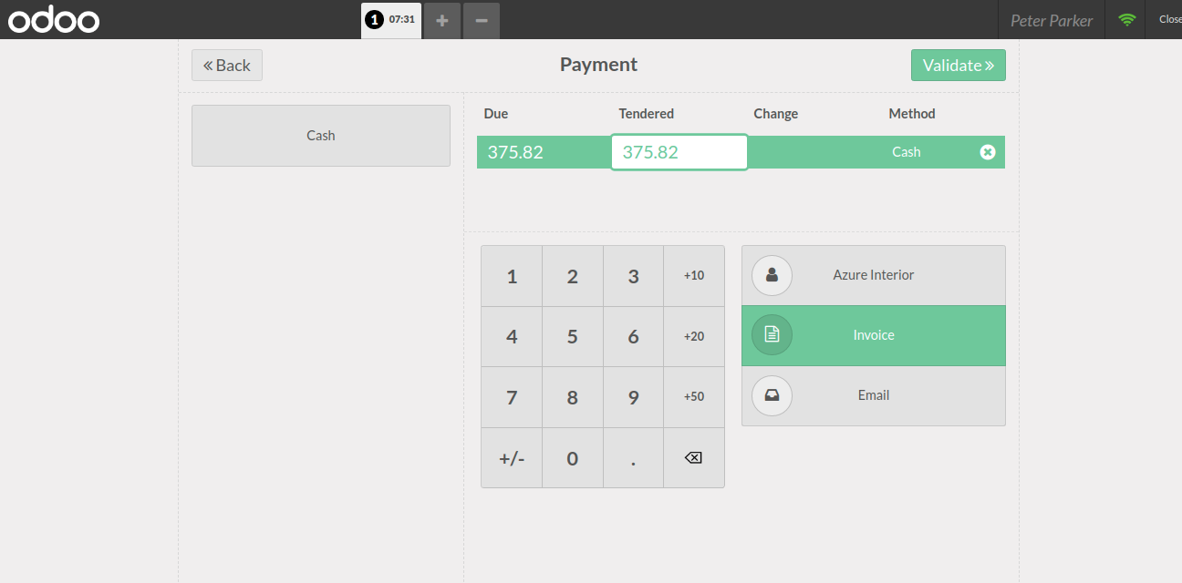1182x583 pixels.
Task: Remove the Cash payment line
Action: (987, 152)
